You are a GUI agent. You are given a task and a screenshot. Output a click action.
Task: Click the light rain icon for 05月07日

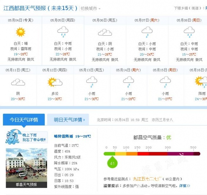tap(147, 32)
